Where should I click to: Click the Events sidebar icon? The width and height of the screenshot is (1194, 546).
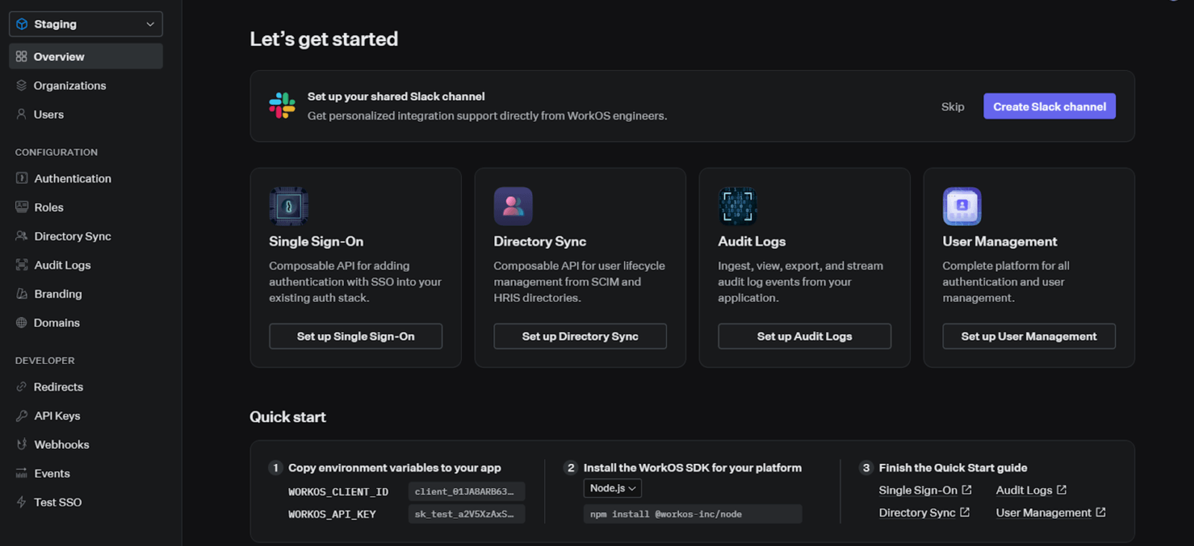(22, 473)
